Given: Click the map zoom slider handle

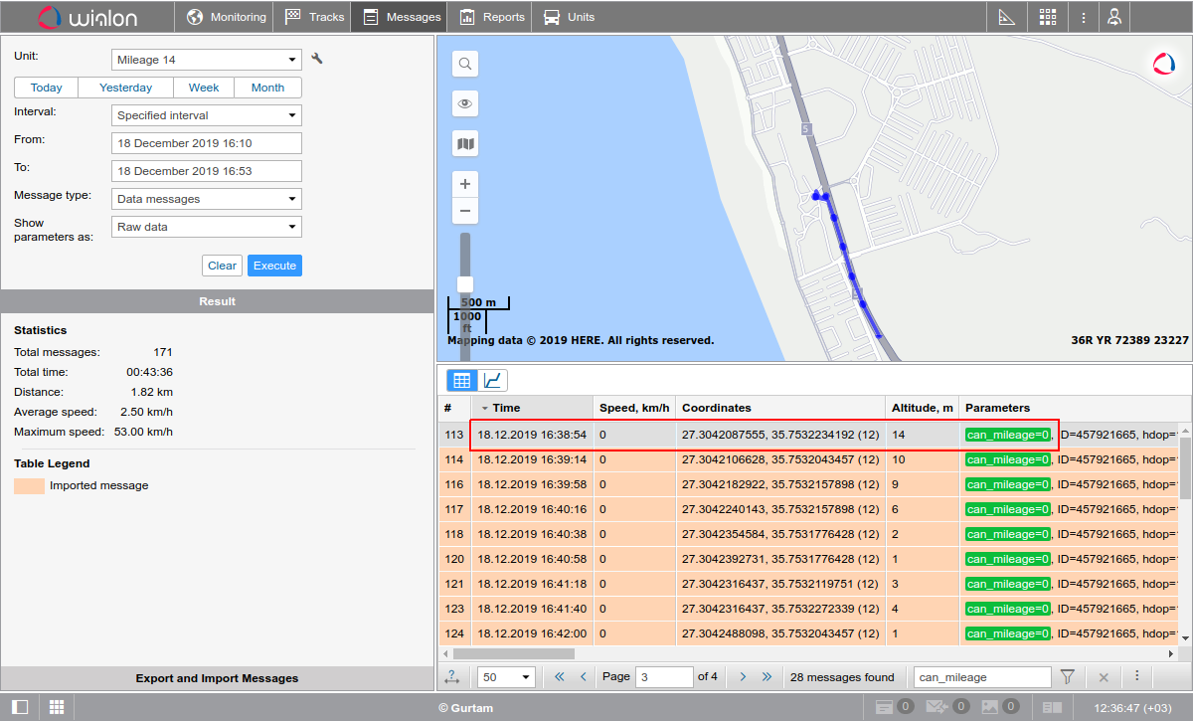Looking at the screenshot, I should pyautogui.click(x=464, y=284).
